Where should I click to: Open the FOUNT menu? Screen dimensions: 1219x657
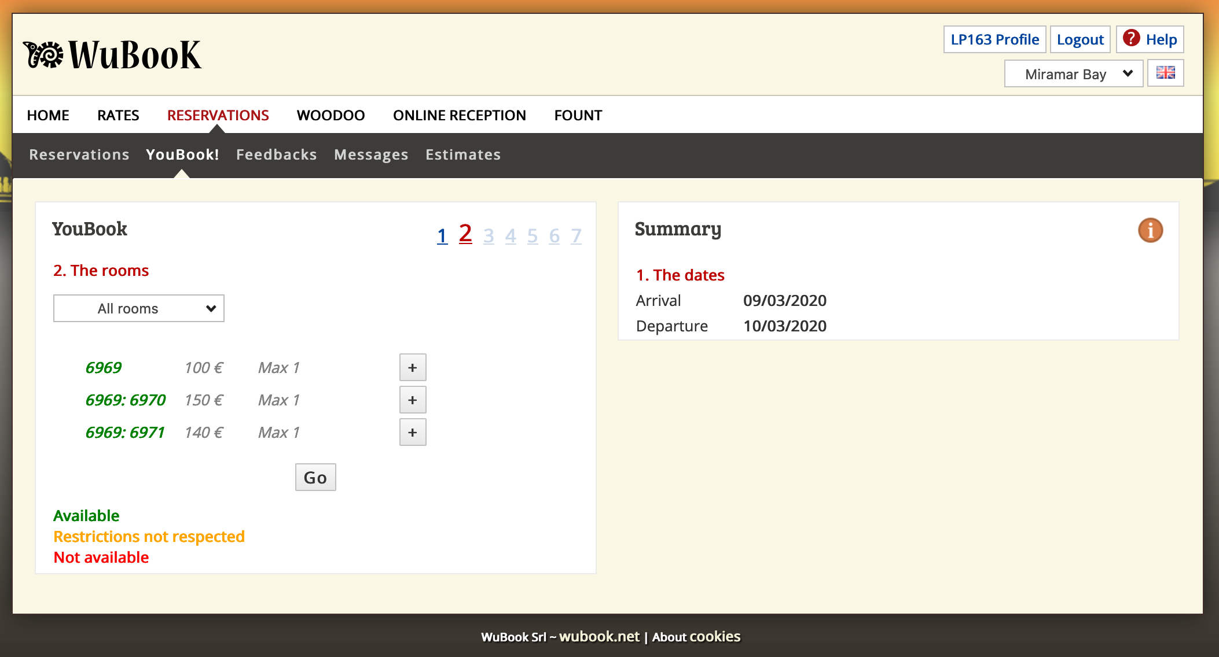tap(578, 115)
